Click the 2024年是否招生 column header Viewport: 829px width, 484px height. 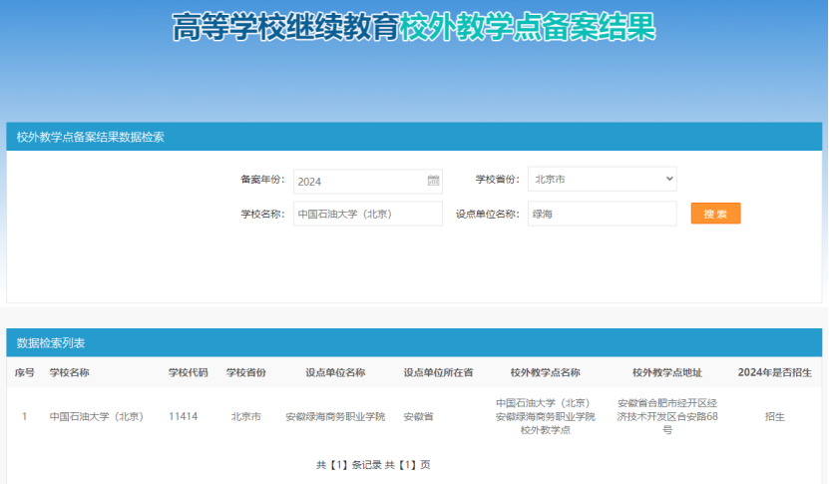[774, 372]
